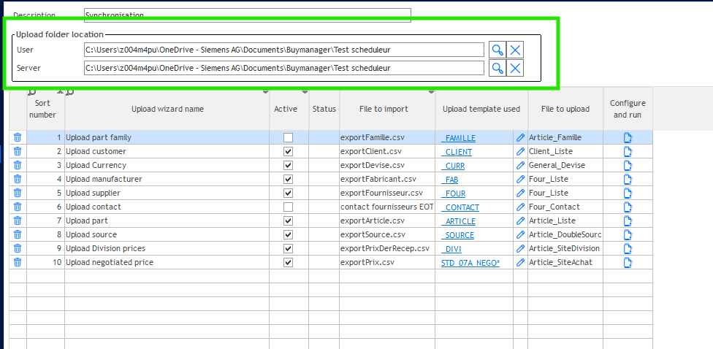
Task: Browse for the User upload folder
Action: pyautogui.click(x=497, y=50)
